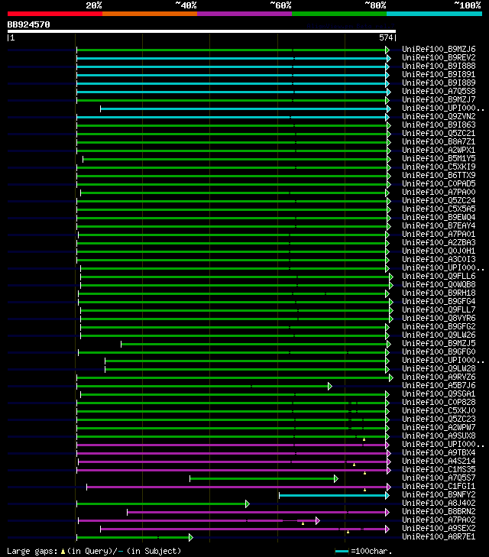The height and width of the screenshot is (557, 489).
Task: Select the query name BB924570
Action: pyautogui.click(x=29, y=24)
